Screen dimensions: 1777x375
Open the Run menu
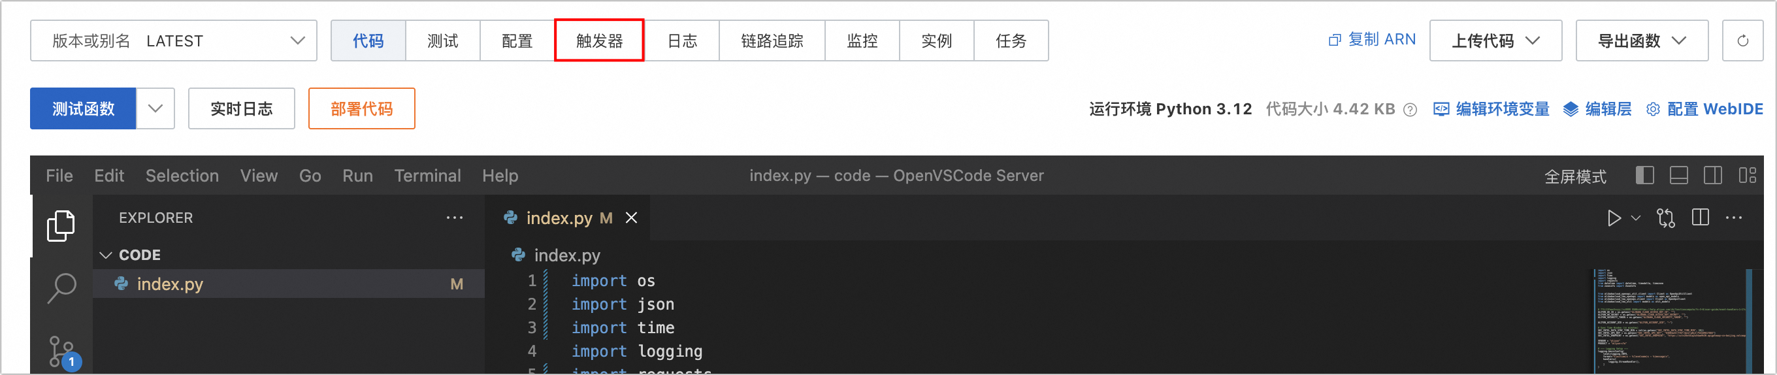[x=357, y=176]
